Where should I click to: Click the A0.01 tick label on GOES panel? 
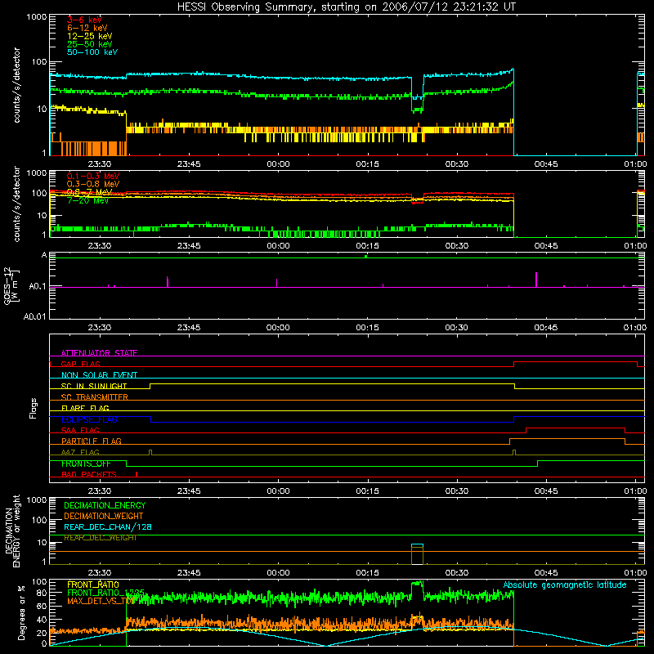click(x=34, y=316)
